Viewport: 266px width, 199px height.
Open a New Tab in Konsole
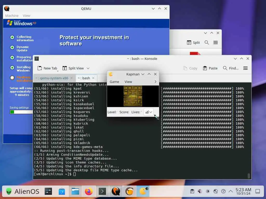(47, 68)
